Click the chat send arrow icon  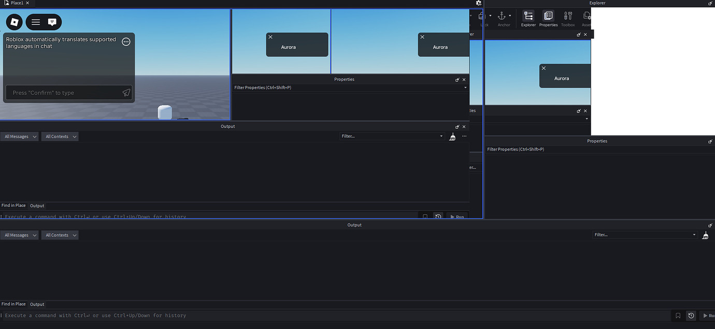click(126, 93)
